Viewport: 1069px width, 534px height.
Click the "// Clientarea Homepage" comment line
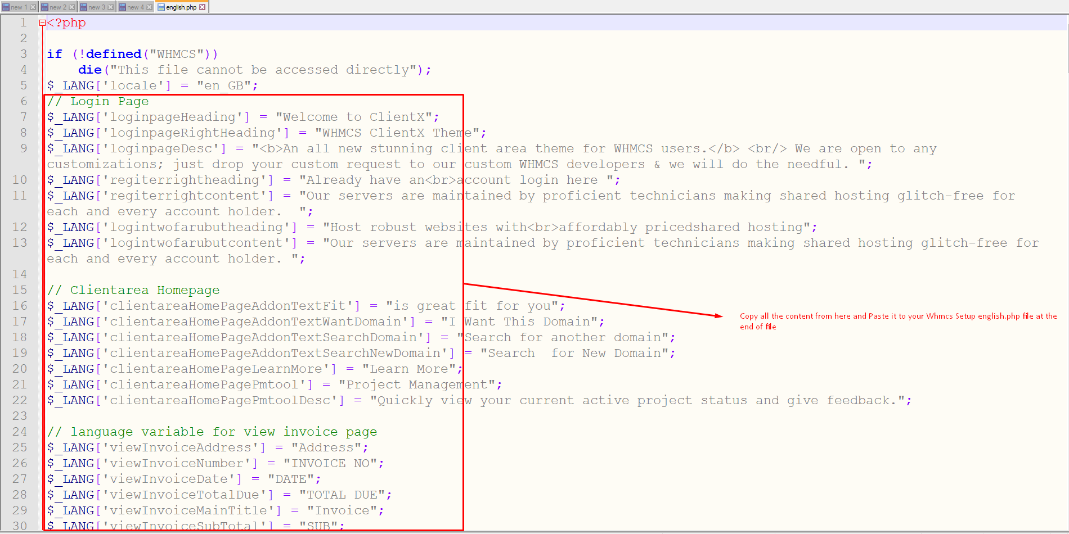pyautogui.click(x=133, y=291)
